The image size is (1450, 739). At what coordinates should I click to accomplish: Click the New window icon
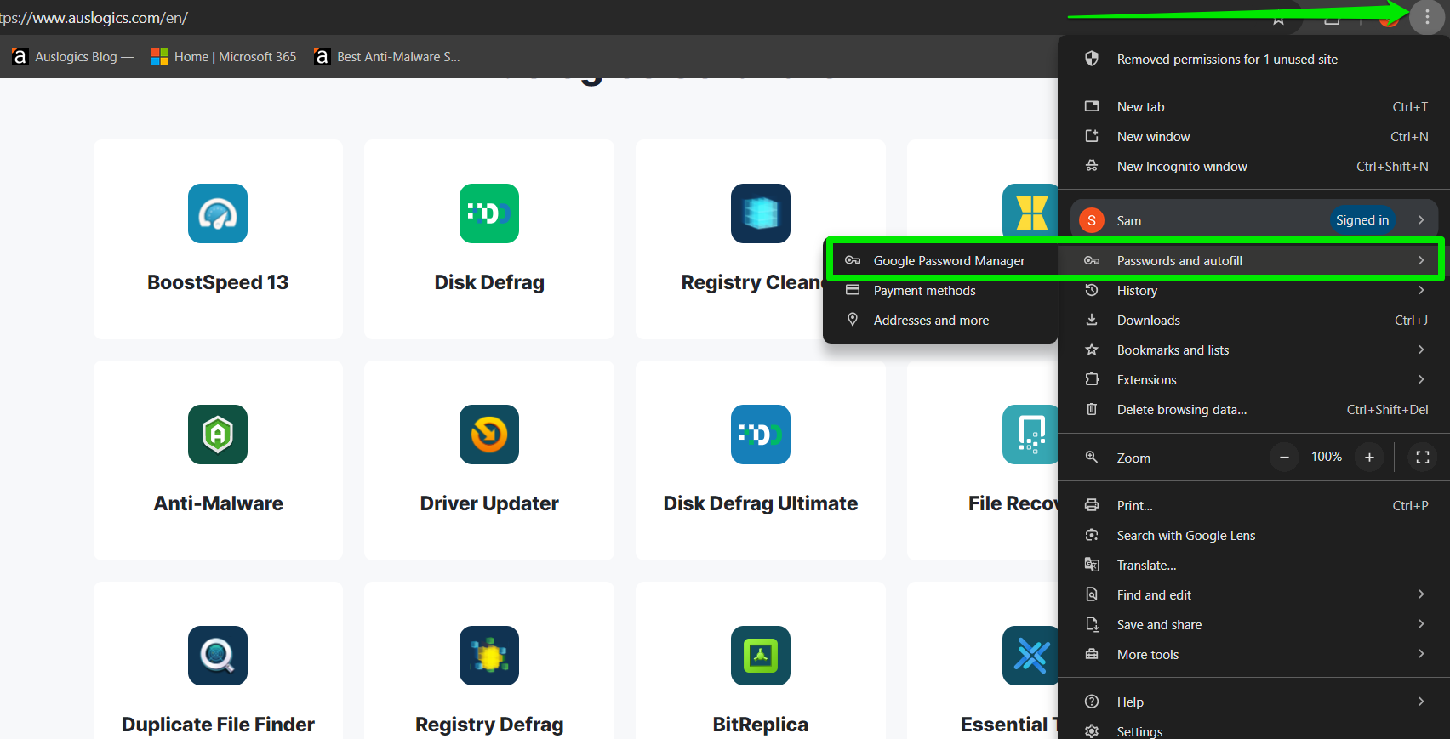coord(1092,136)
